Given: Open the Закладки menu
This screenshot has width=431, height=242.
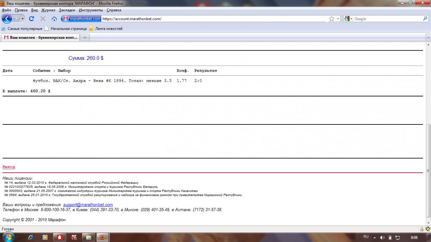Looking at the screenshot, I should pyautogui.click(x=67, y=10).
